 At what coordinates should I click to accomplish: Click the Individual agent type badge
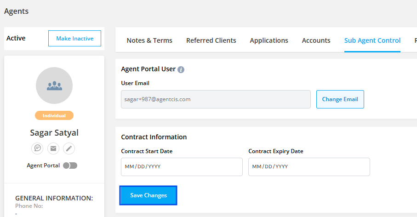point(54,115)
